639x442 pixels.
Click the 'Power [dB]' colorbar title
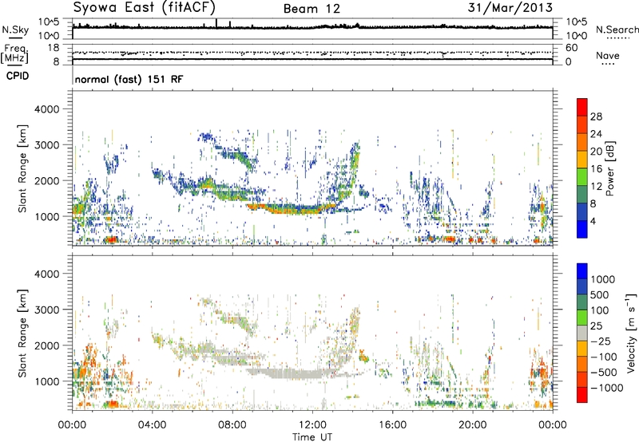click(x=609, y=168)
